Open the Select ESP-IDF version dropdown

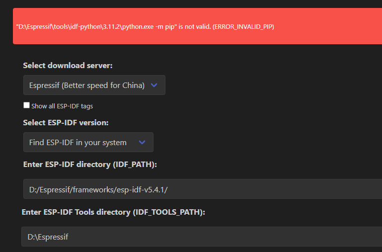(88, 142)
